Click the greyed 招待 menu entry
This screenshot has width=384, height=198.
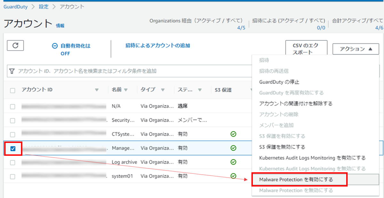pos(264,60)
